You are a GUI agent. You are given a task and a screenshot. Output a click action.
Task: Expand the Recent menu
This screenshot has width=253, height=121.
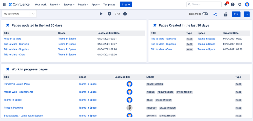(x=55, y=5)
